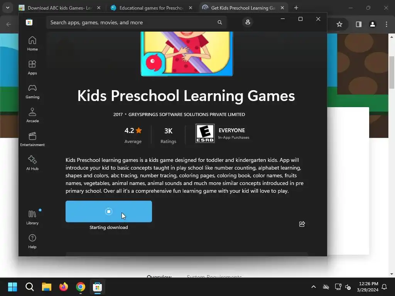Click the Microsoft Store logo icon
395x296 pixels.
click(x=29, y=22)
